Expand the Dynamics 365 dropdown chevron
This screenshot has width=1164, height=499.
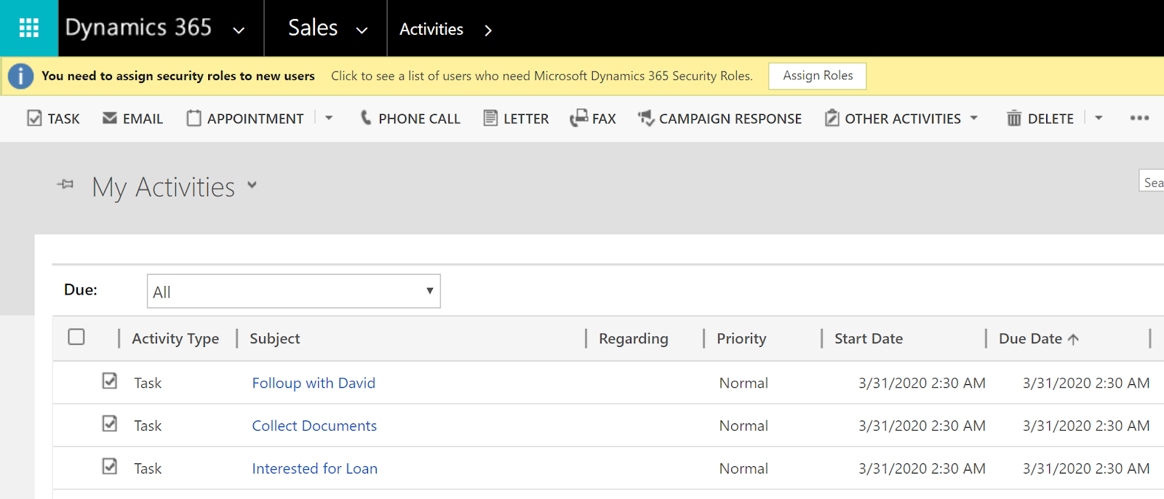239,31
